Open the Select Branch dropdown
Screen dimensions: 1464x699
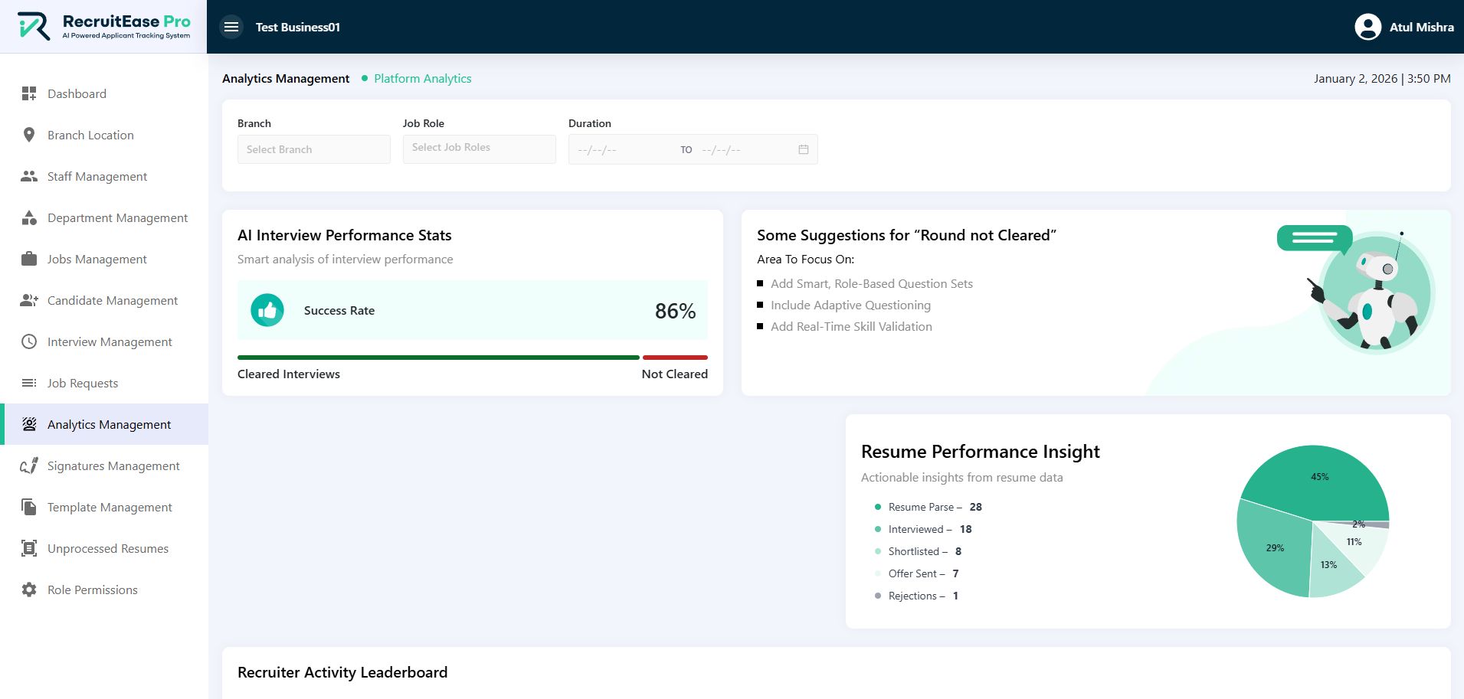(313, 149)
